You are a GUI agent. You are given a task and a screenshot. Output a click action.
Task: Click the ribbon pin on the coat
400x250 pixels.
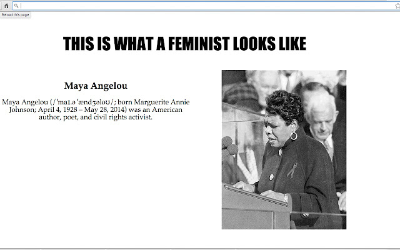click(292, 171)
